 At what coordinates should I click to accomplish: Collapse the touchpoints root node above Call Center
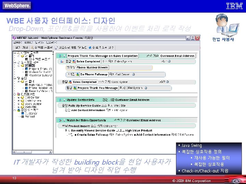[15, 94]
